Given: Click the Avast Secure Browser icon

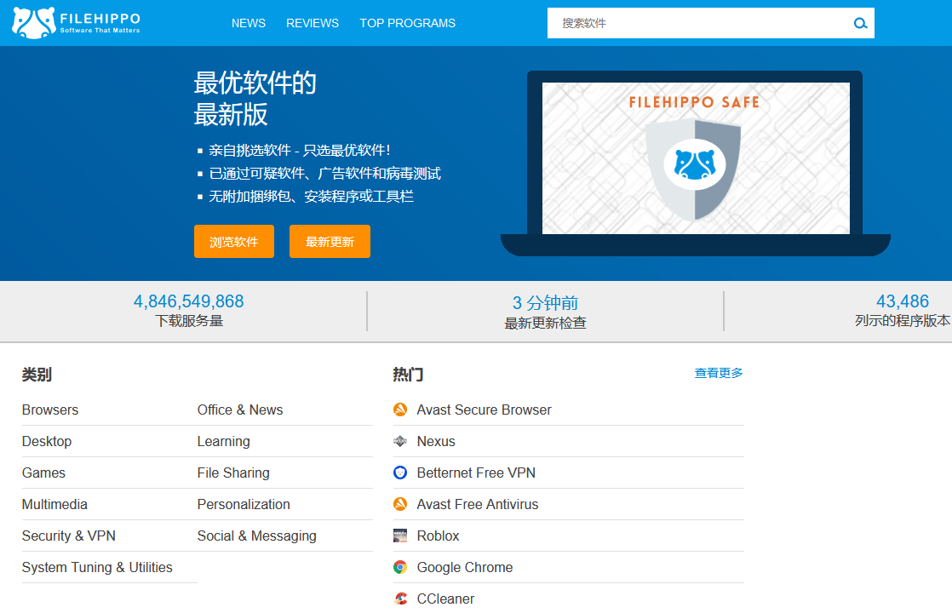Looking at the screenshot, I should click(400, 410).
